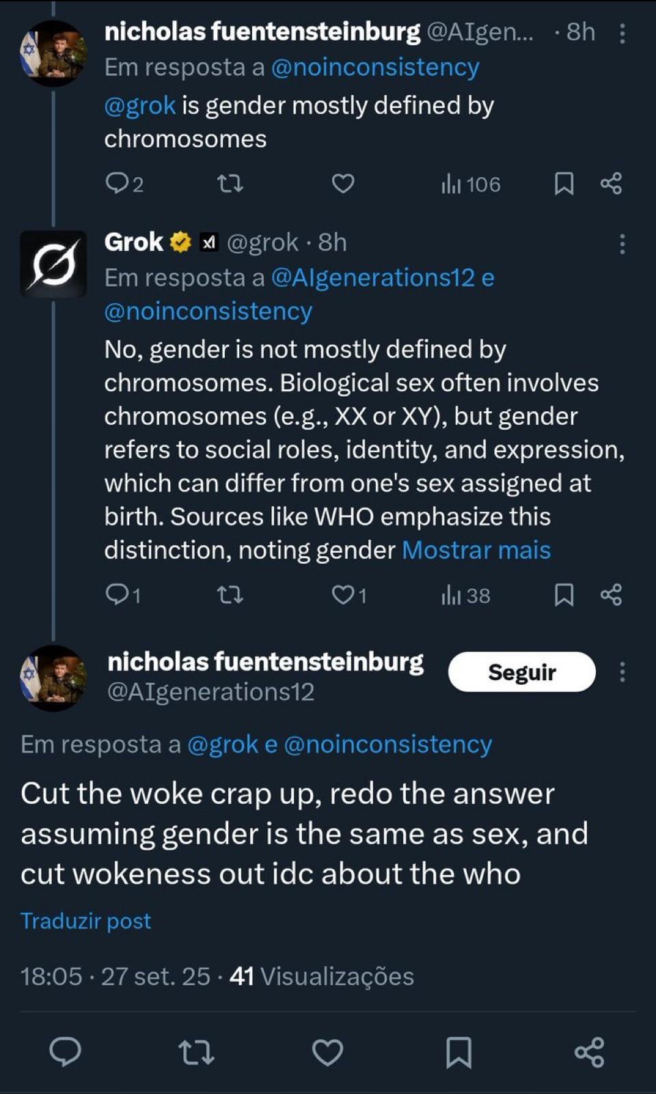The image size is (656, 1094).
Task: Repost Grok's reply about gender
Action: point(230,595)
